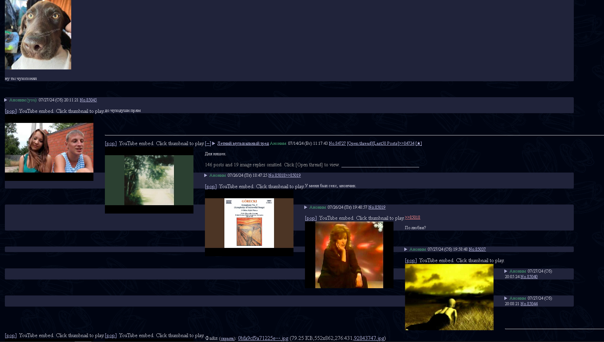
Task: Play the forest painting YouTube thumbnail
Action: coord(149,180)
